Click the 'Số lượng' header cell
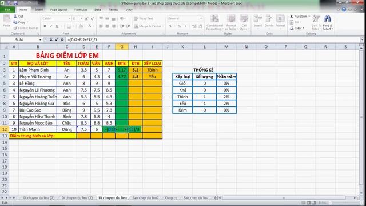This screenshot has width=366, height=206. tap(205, 77)
